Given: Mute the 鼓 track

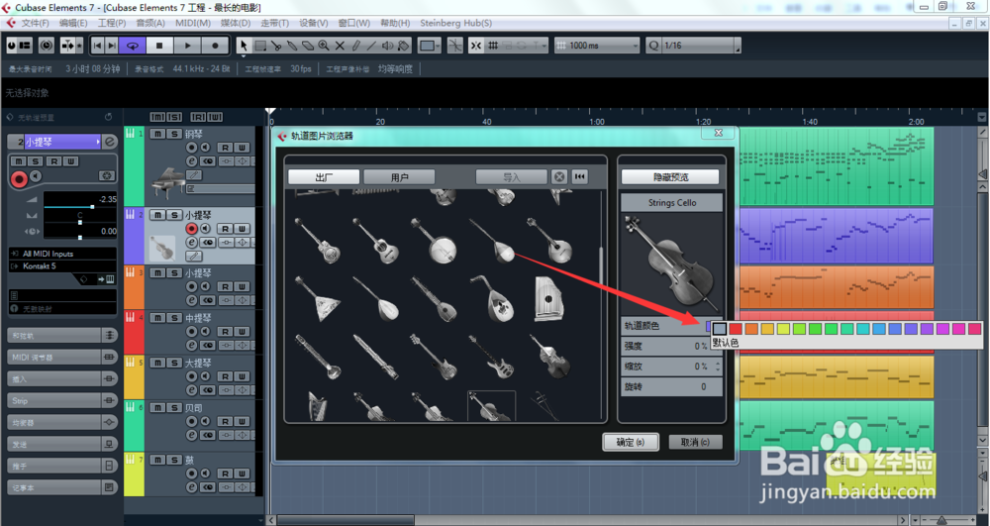Looking at the screenshot, I should (157, 460).
